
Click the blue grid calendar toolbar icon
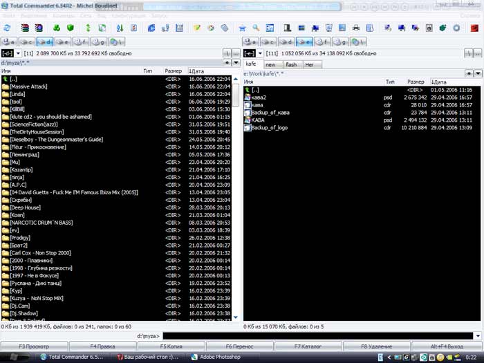(x=179, y=28)
